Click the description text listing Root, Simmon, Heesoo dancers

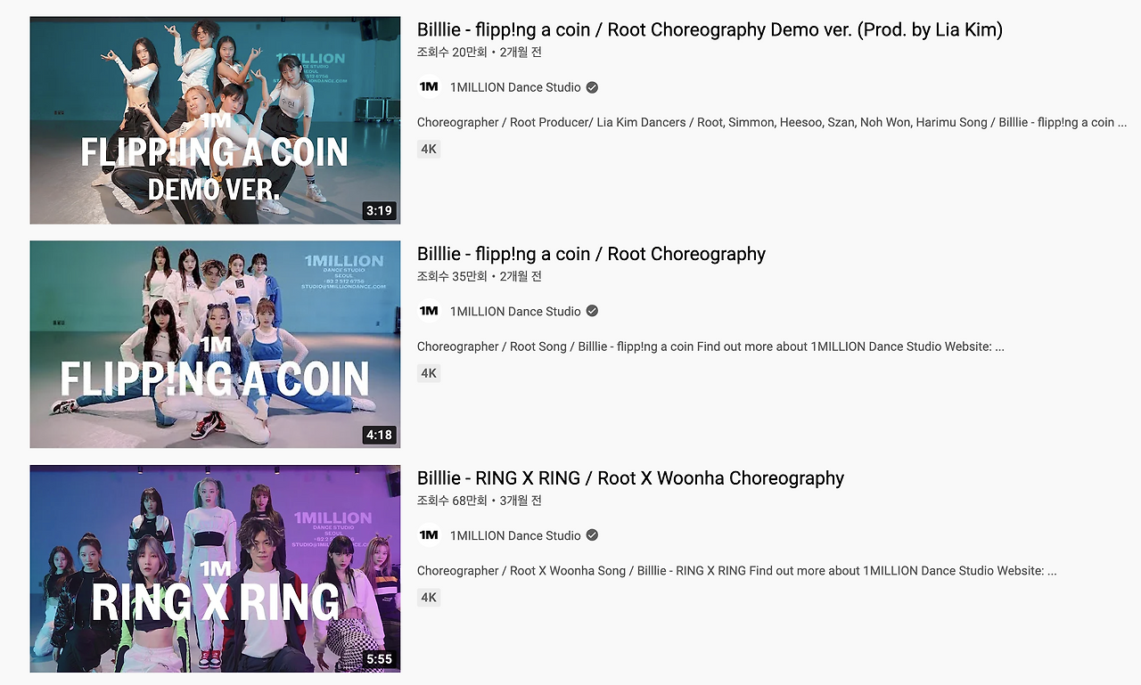pos(772,122)
